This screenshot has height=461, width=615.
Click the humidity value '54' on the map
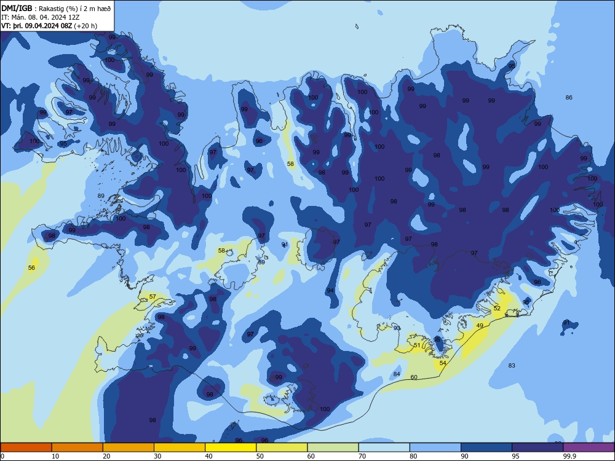443,363
